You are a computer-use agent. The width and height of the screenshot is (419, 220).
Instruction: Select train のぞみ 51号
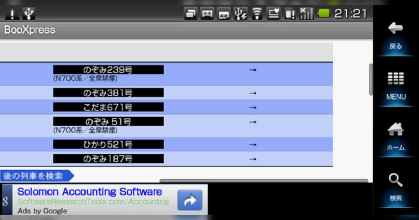tap(108, 122)
